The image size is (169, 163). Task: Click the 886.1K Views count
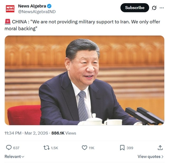(x=64, y=133)
